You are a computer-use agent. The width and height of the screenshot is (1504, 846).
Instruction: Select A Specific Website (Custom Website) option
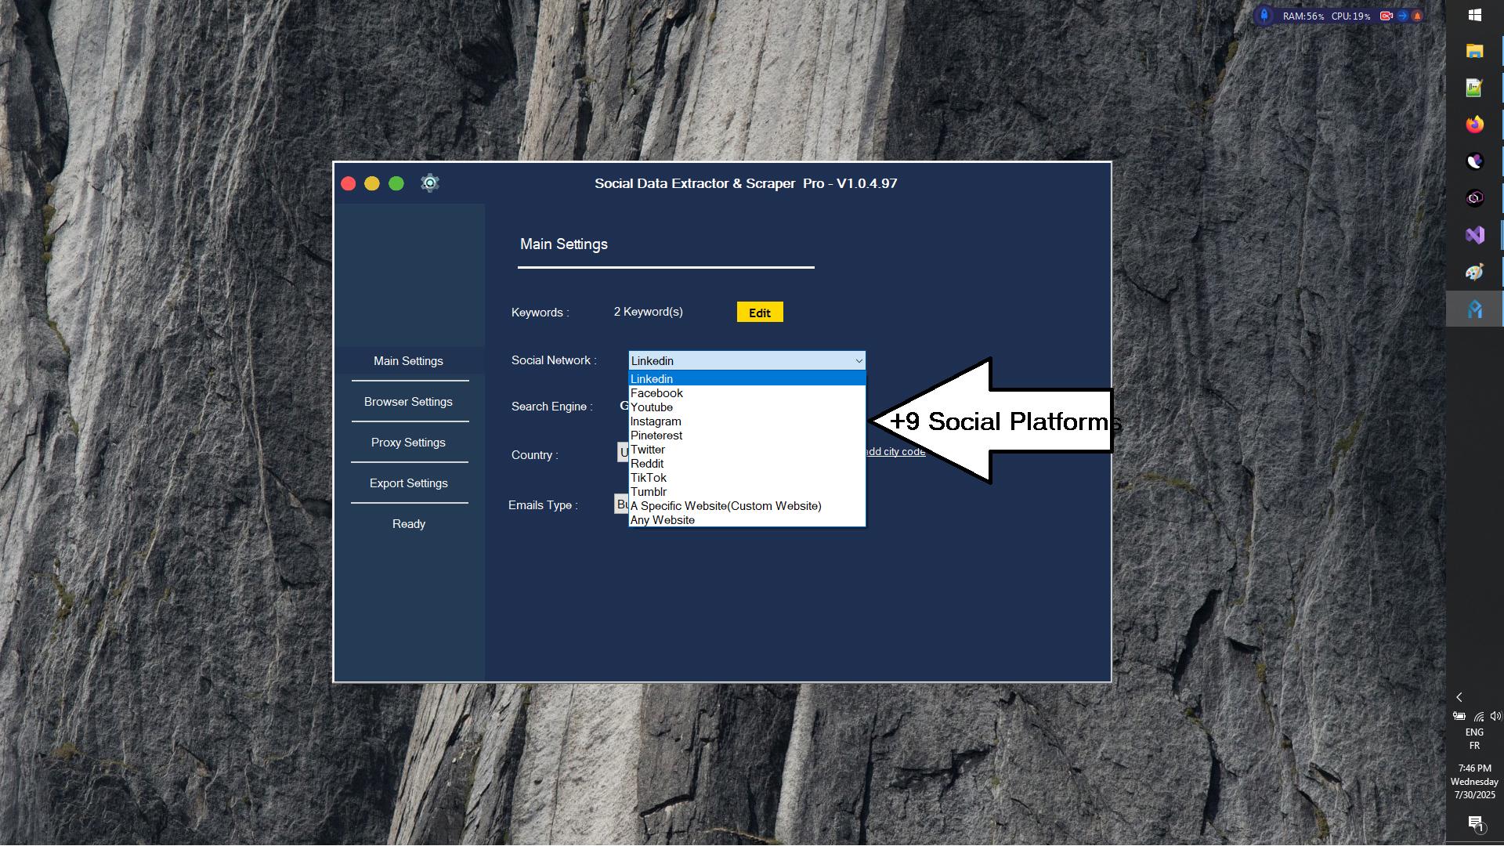(725, 506)
